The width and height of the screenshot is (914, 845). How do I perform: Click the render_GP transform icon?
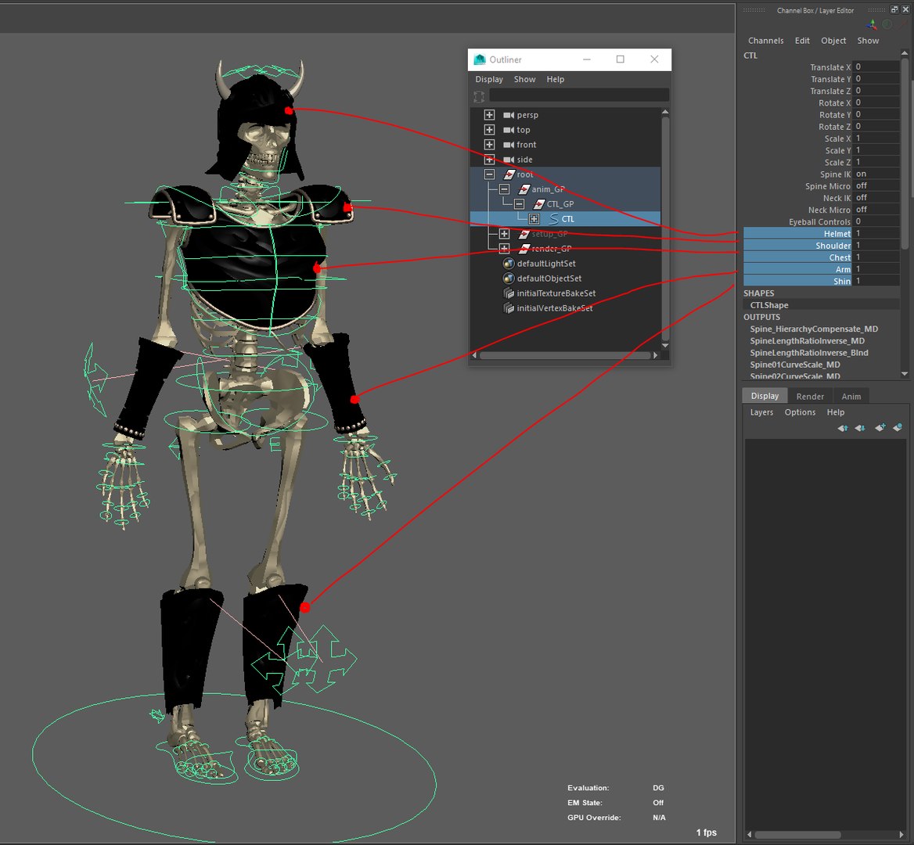tap(524, 249)
